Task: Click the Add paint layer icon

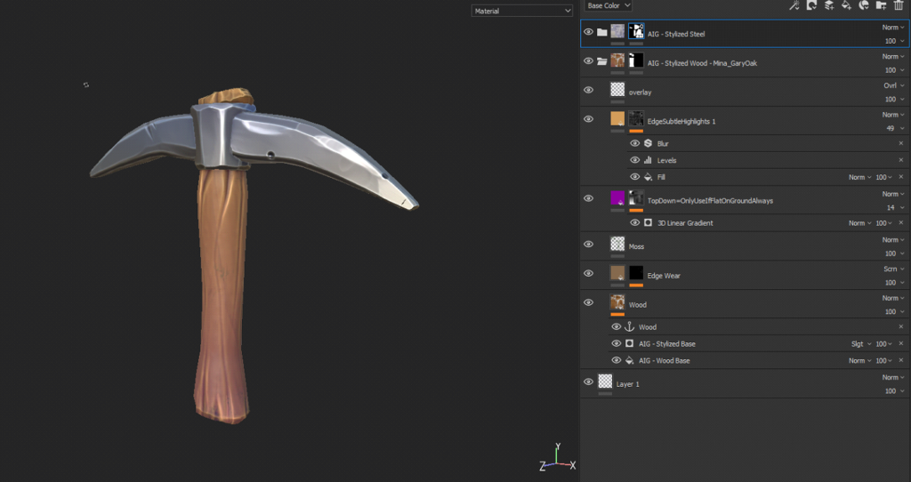Action: 829,6
